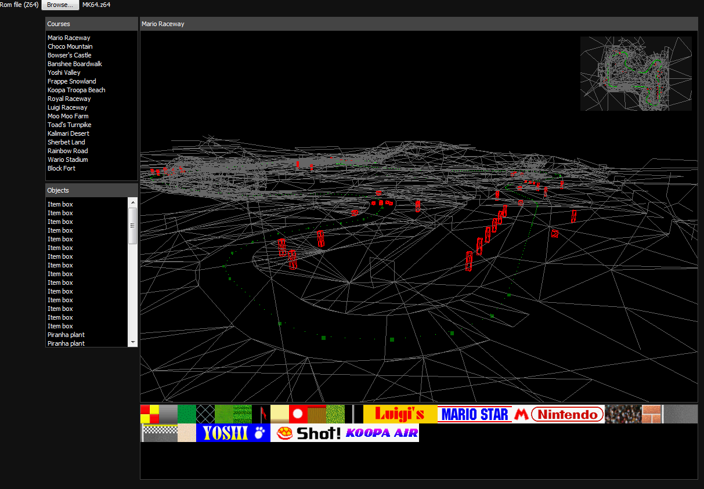Pick the red texture with white circle
The height and width of the screenshot is (489, 704).
click(298, 414)
